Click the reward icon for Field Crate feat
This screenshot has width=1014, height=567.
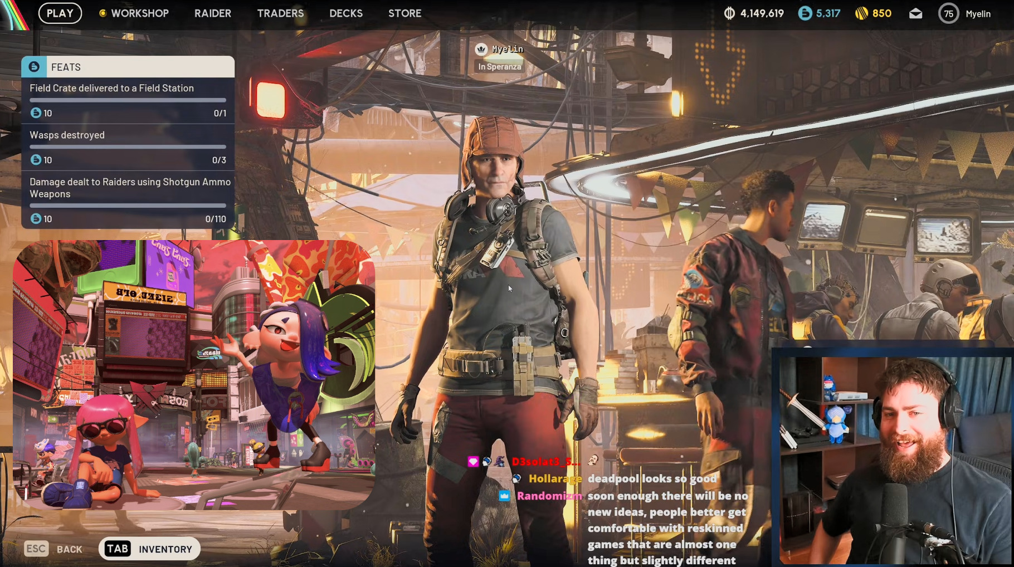tap(36, 113)
